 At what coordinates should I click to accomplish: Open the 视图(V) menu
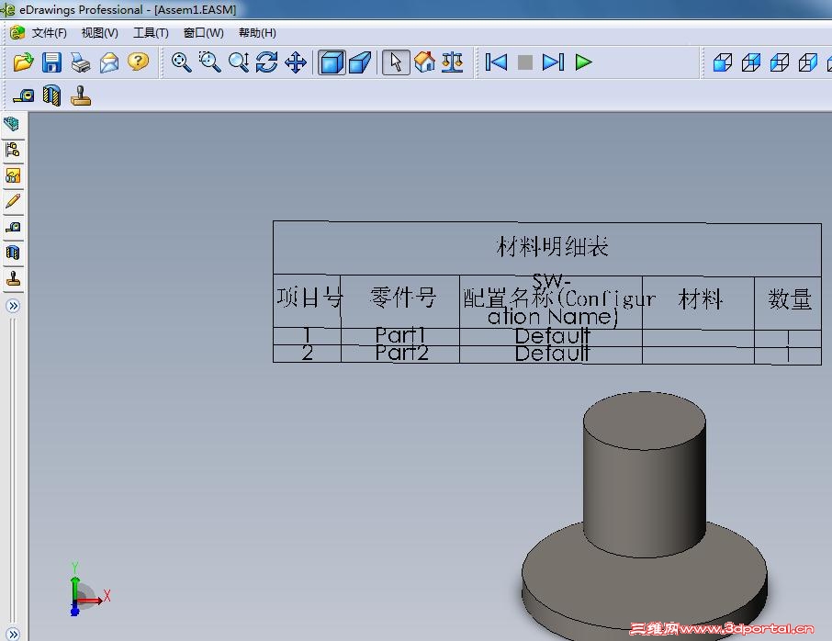coord(99,32)
